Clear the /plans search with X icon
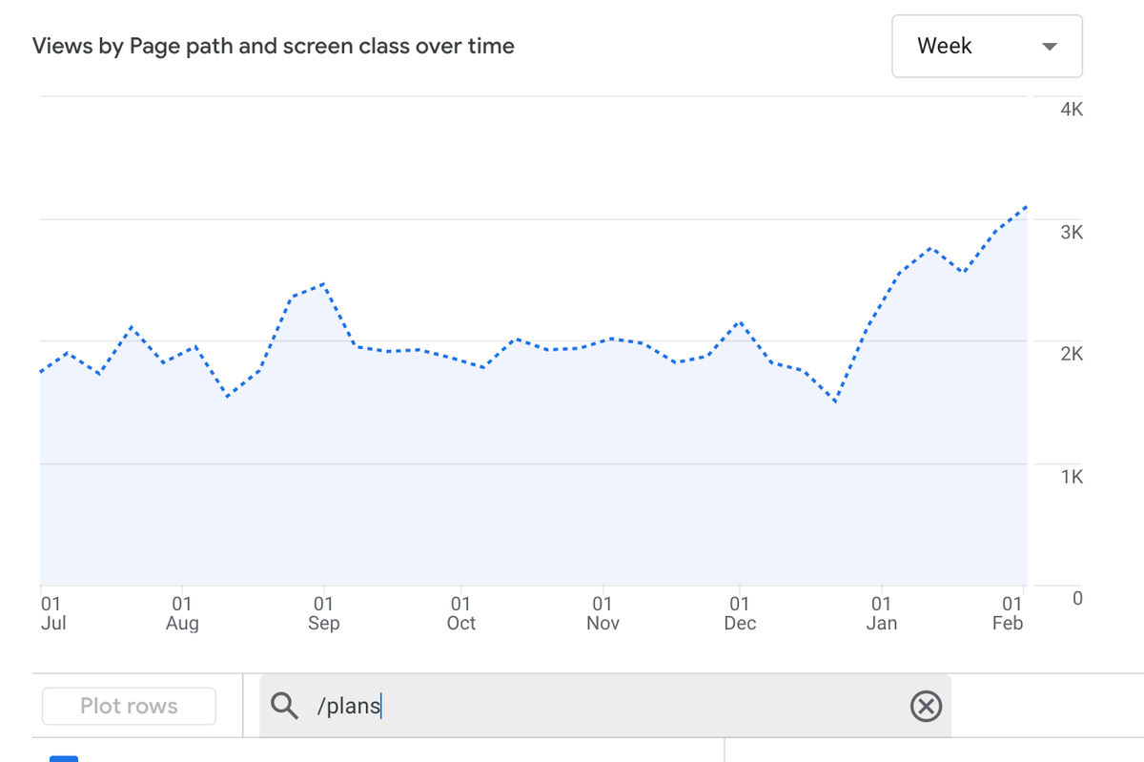The width and height of the screenshot is (1144, 762). tap(926, 706)
